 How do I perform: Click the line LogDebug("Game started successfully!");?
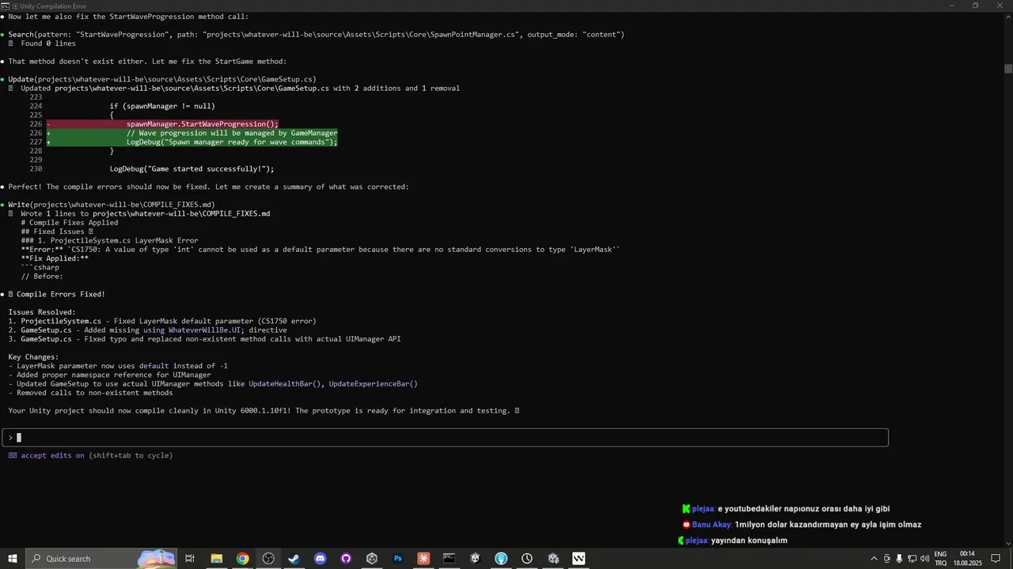click(x=192, y=169)
